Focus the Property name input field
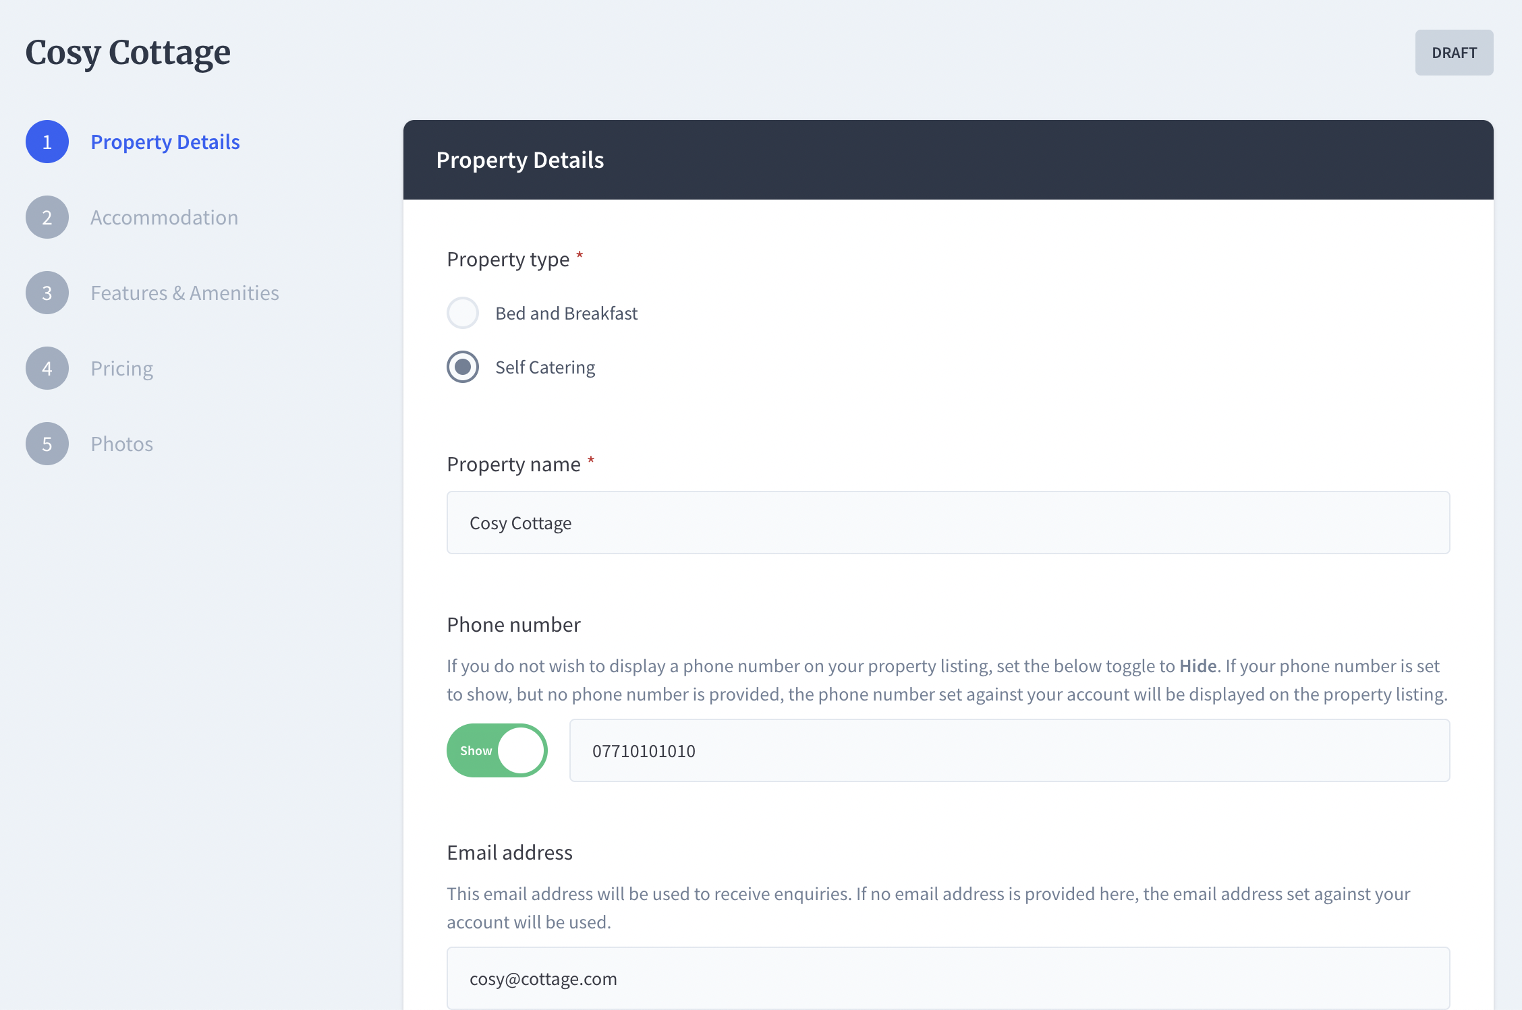1522x1010 pixels. click(948, 523)
